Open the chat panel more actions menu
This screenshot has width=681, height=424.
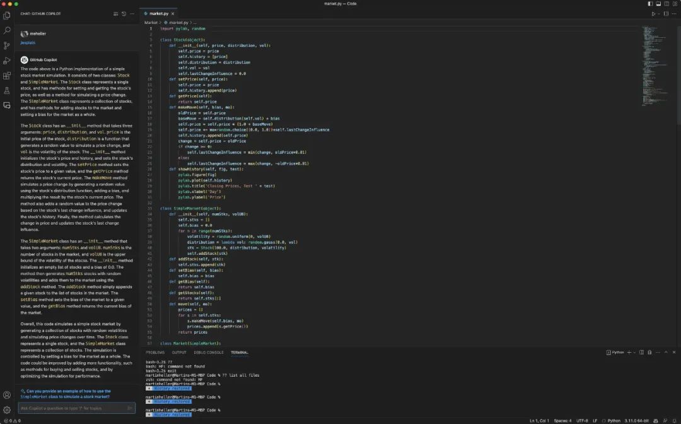tap(132, 13)
